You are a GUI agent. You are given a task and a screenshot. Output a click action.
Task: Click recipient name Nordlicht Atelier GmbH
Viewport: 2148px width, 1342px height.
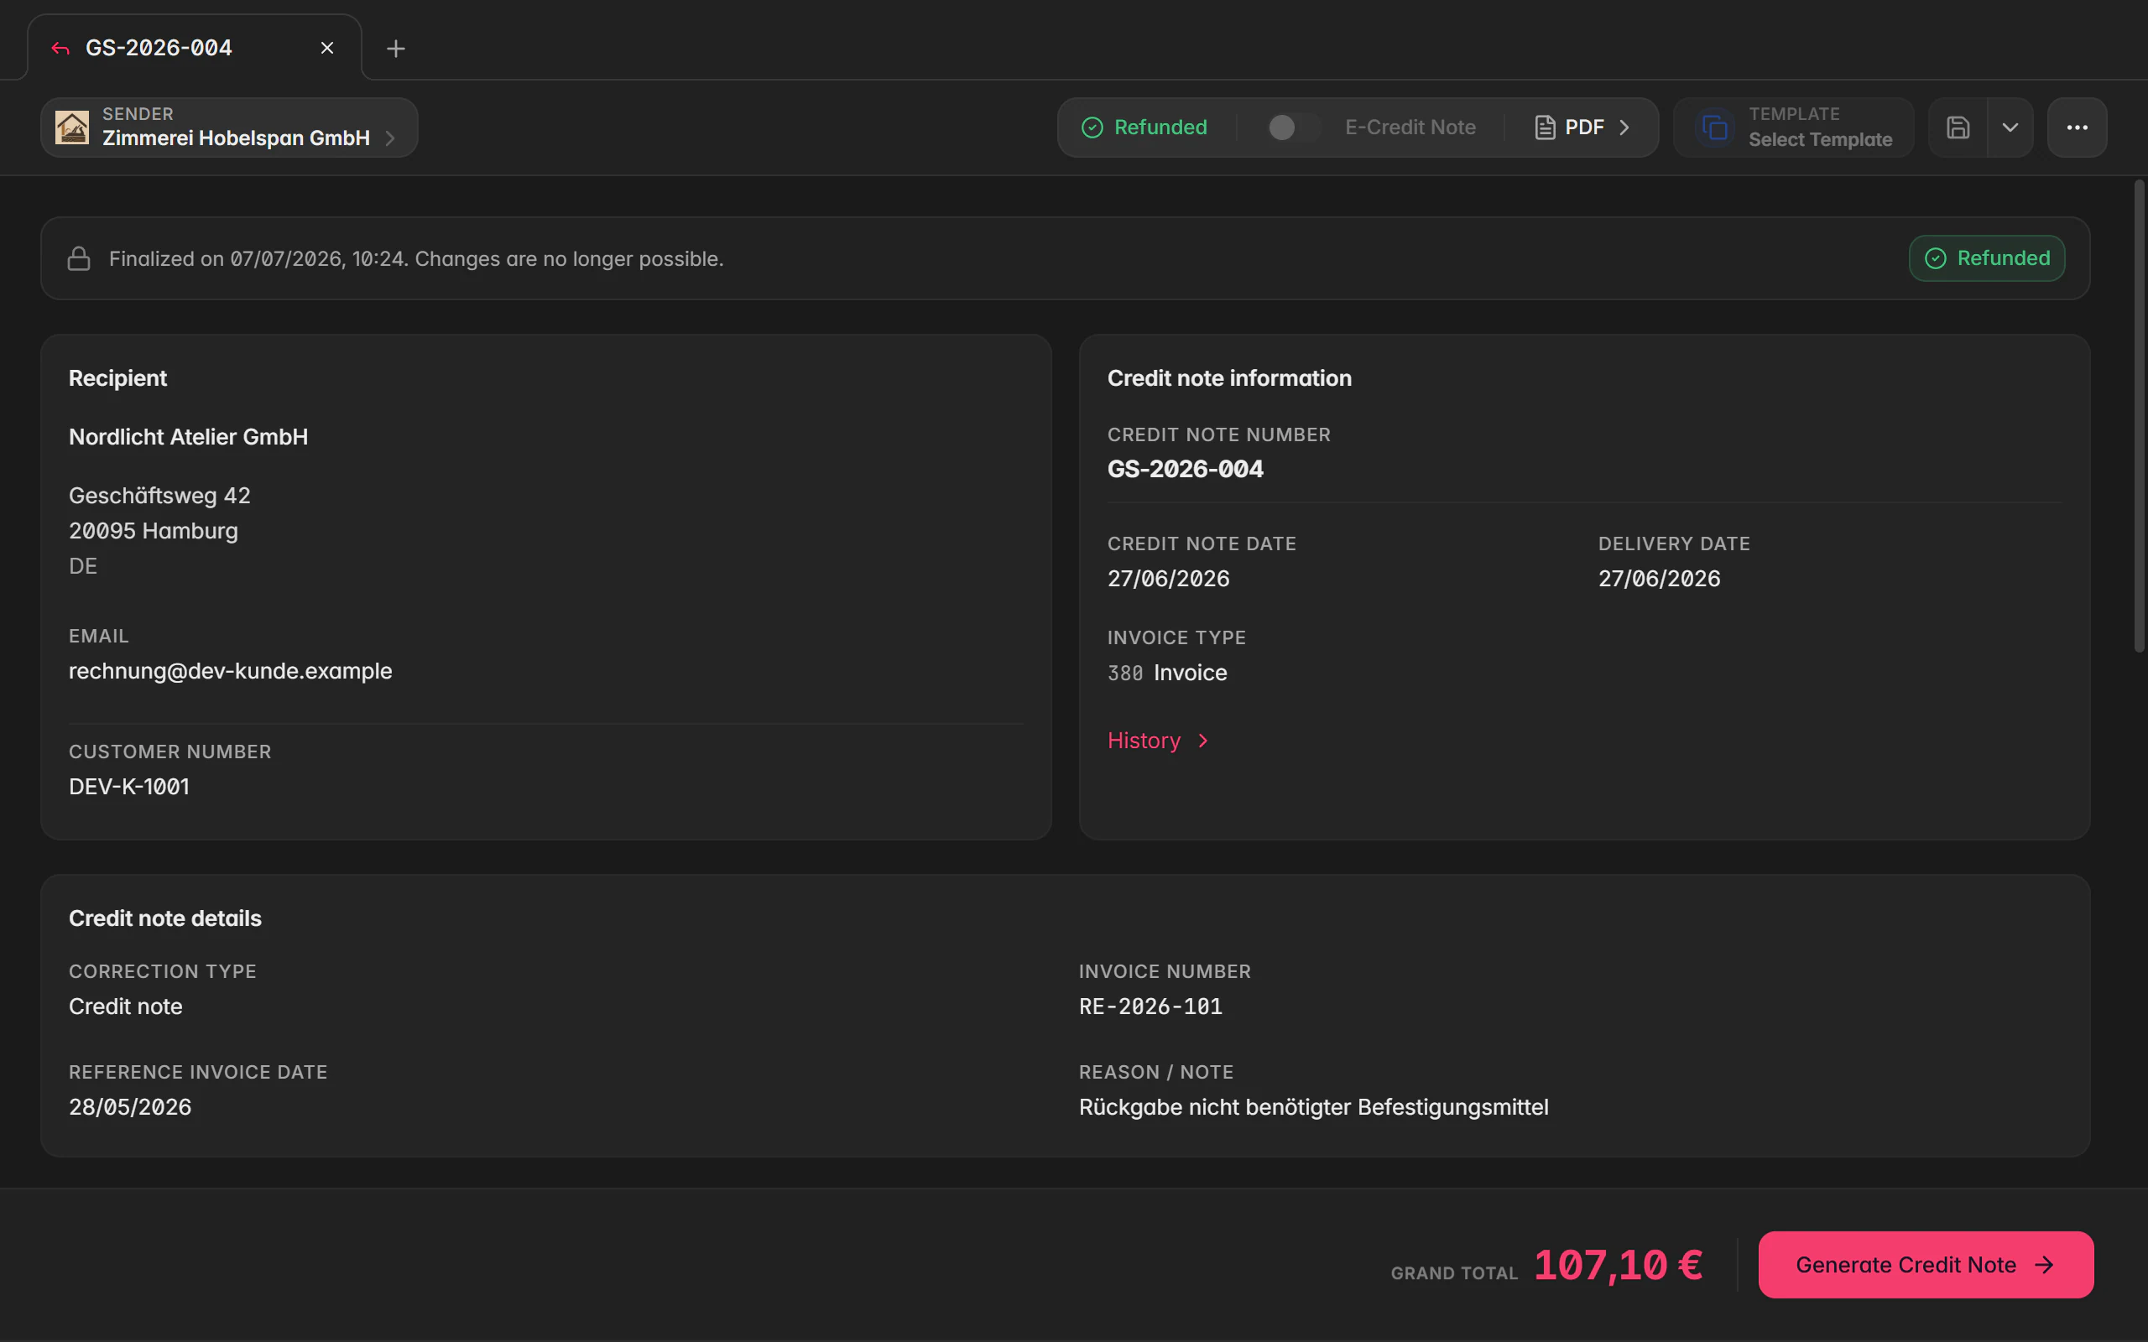(188, 437)
